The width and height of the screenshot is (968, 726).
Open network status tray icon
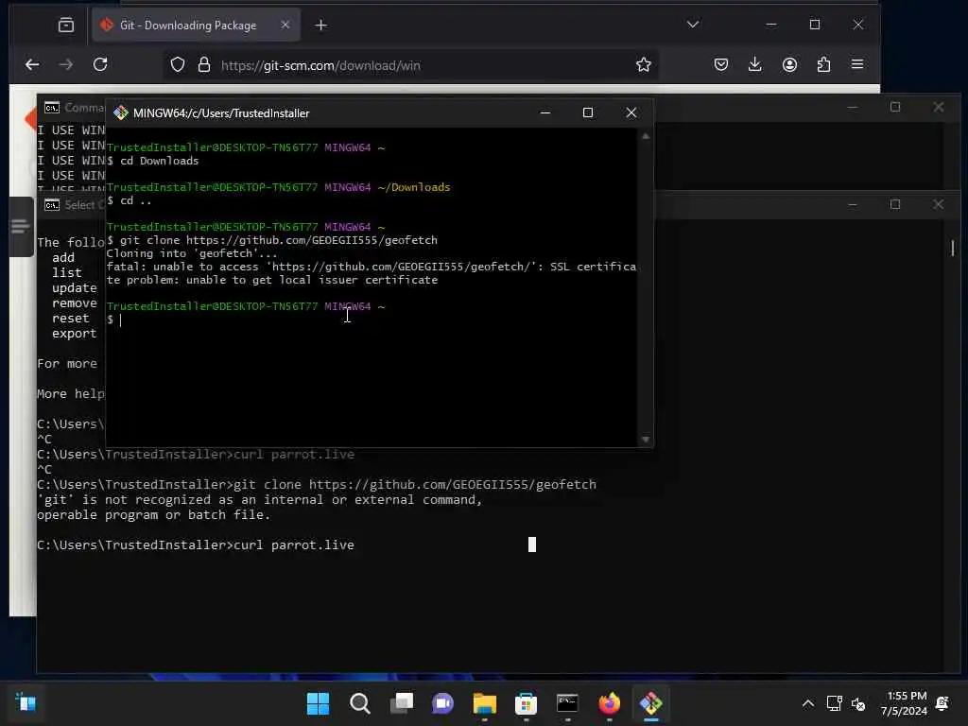coord(834,703)
